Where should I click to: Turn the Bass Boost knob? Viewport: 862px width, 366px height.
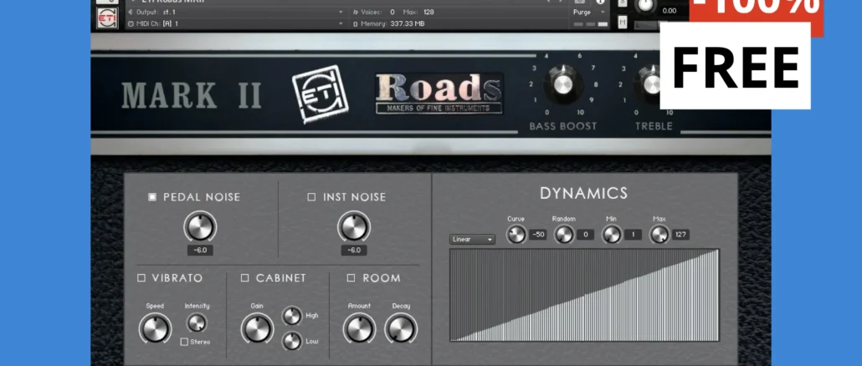point(563,84)
